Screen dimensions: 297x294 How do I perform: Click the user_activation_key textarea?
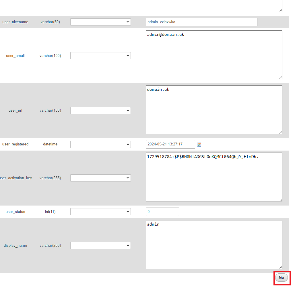pyautogui.click(x=214, y=177)
